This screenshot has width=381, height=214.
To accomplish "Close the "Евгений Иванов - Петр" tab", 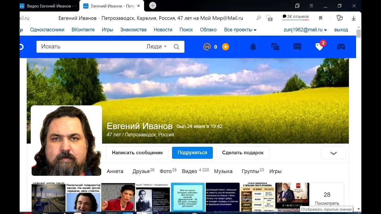I will [138, 6].
